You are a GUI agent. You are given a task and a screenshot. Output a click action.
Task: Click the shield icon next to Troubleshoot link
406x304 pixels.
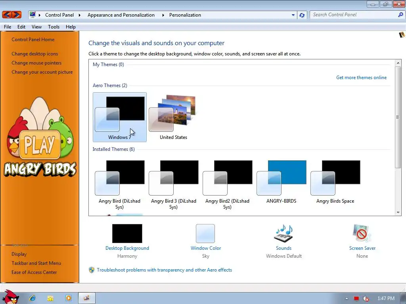click(x=92, y=270)
